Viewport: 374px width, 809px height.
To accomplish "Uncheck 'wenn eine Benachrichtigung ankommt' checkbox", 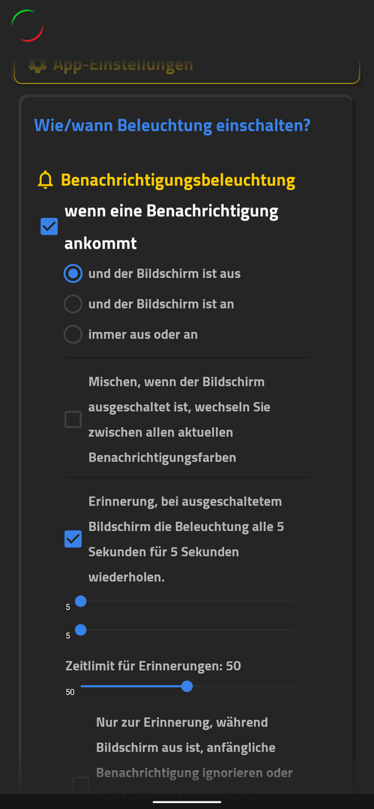I will (x=49, y=226).
